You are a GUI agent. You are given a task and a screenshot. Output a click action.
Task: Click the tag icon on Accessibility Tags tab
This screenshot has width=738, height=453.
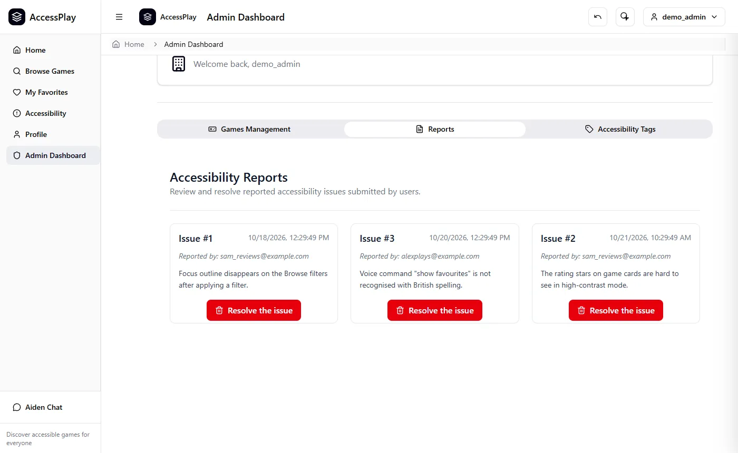(589, 129)
